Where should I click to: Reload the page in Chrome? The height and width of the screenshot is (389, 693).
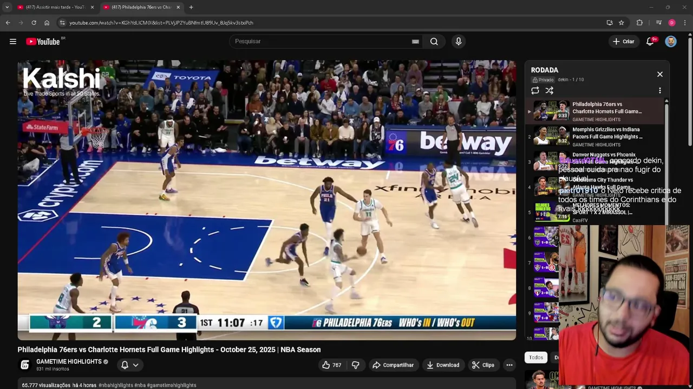(x=34, y=23)
